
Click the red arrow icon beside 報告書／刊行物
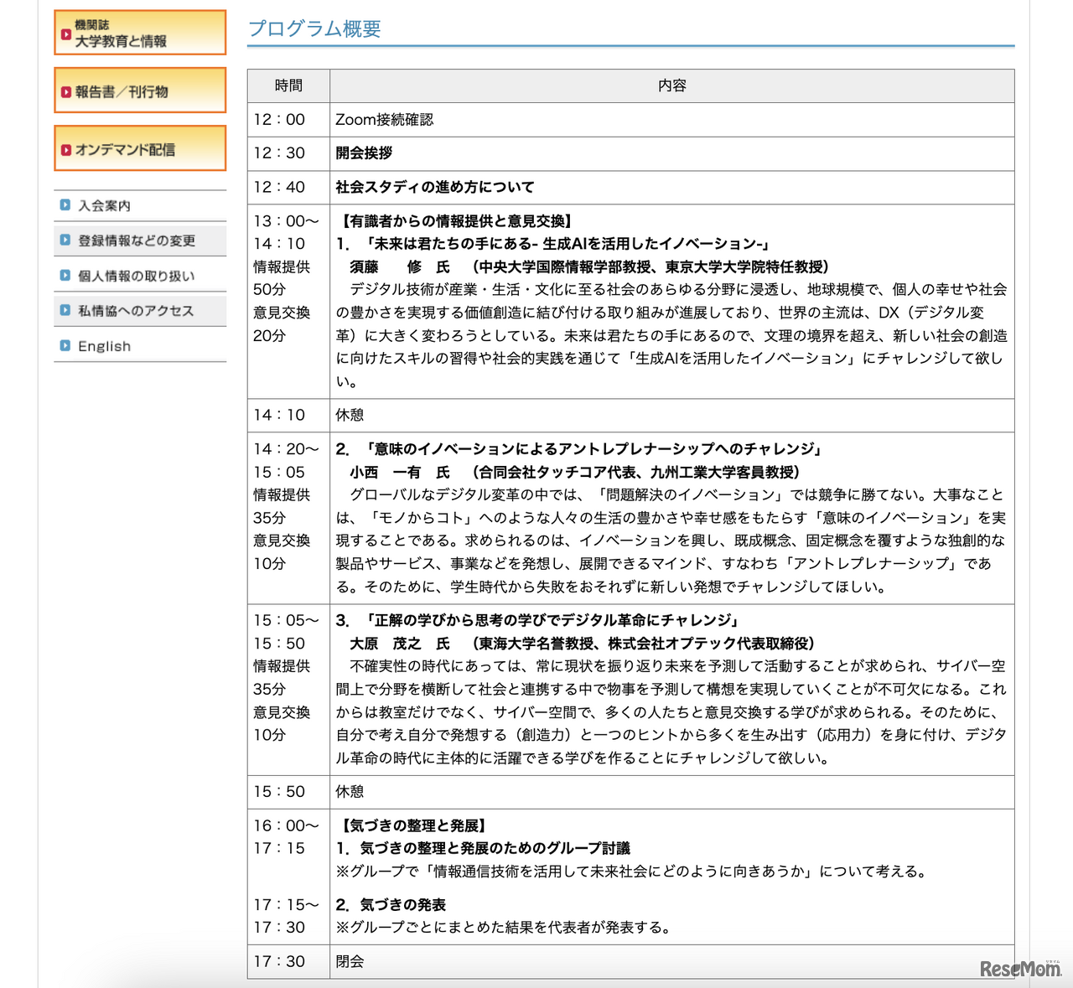[x=65, y=91]
